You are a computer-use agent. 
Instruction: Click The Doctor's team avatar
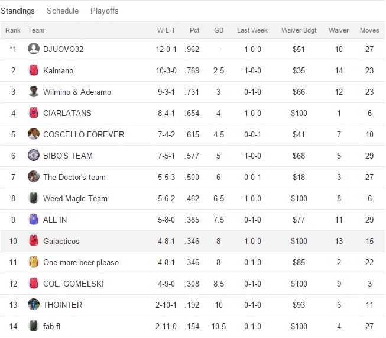point(34,177)
